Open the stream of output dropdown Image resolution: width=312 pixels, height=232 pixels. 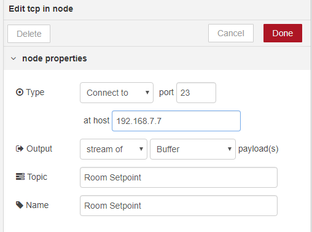pyautogui.click(x=114, y=149)
